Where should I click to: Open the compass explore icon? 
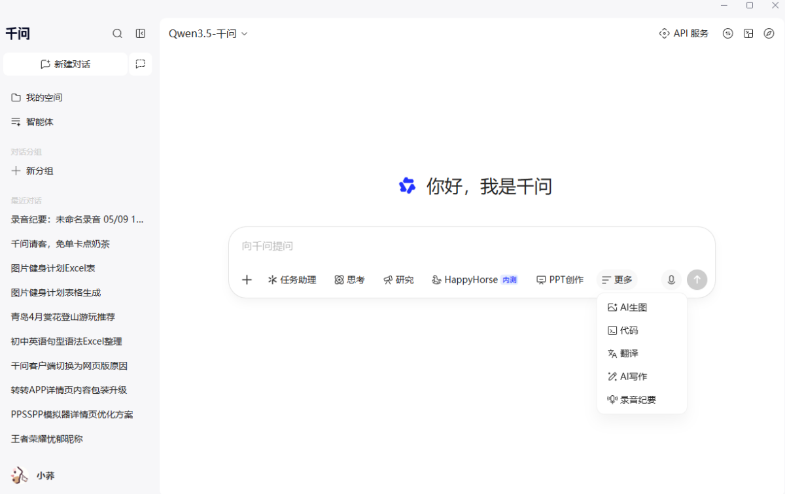[769, 33]
